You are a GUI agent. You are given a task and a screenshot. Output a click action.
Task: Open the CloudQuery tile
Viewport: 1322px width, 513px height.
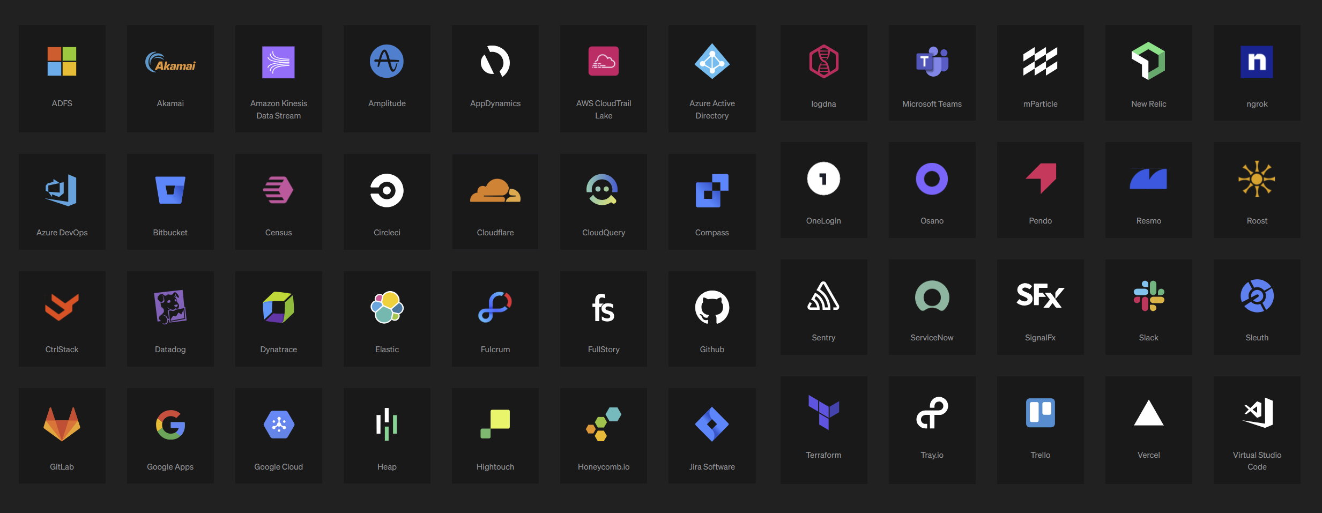pos(604,202)
